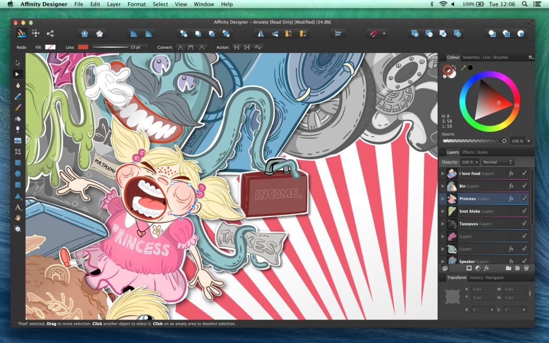Viewport: 549px width, 343px height.
Task: Open the colour opacity percentage dropdown
Action: pos(529,141)
